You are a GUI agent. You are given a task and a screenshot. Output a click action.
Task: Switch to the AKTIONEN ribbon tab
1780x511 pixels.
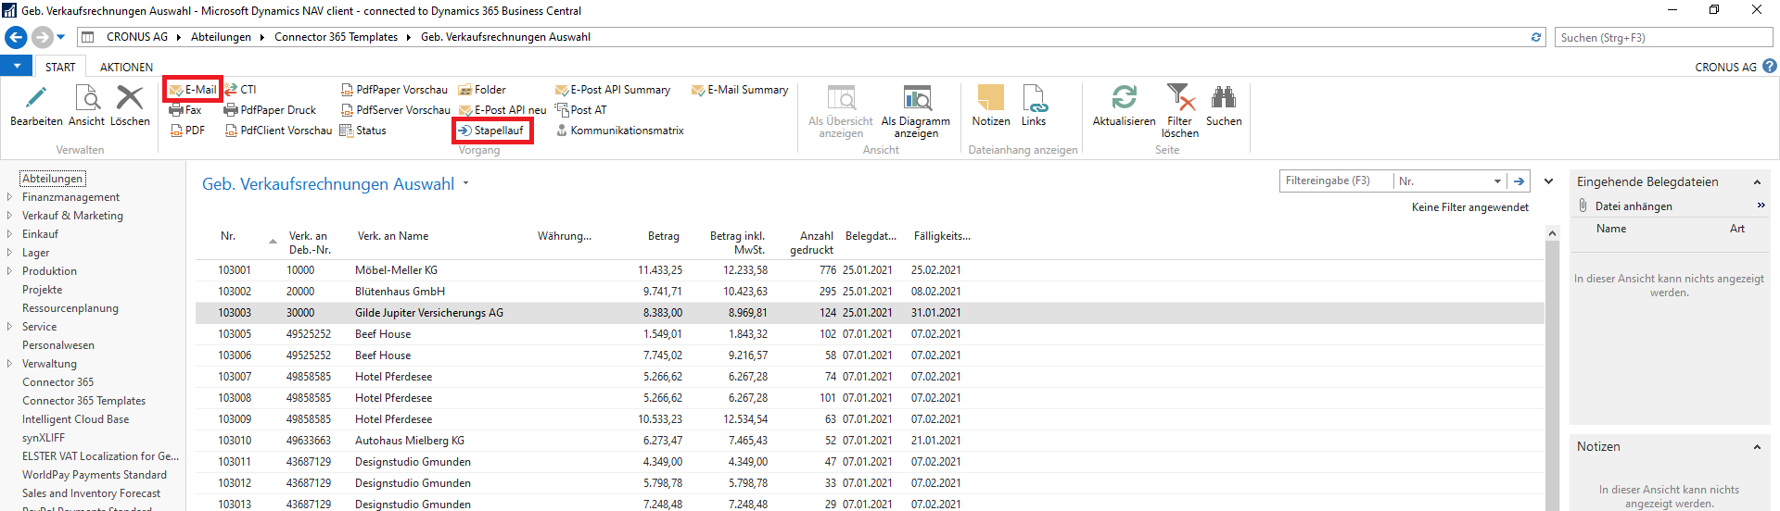(x=126, y=67)
